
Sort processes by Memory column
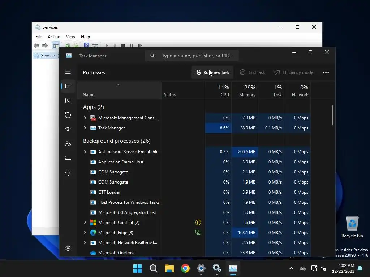pos(245,91)
